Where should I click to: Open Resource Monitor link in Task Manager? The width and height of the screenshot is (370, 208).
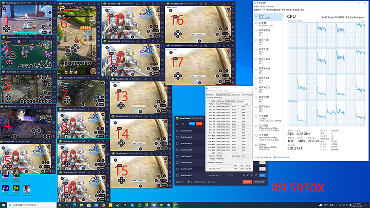pos(281,157)
